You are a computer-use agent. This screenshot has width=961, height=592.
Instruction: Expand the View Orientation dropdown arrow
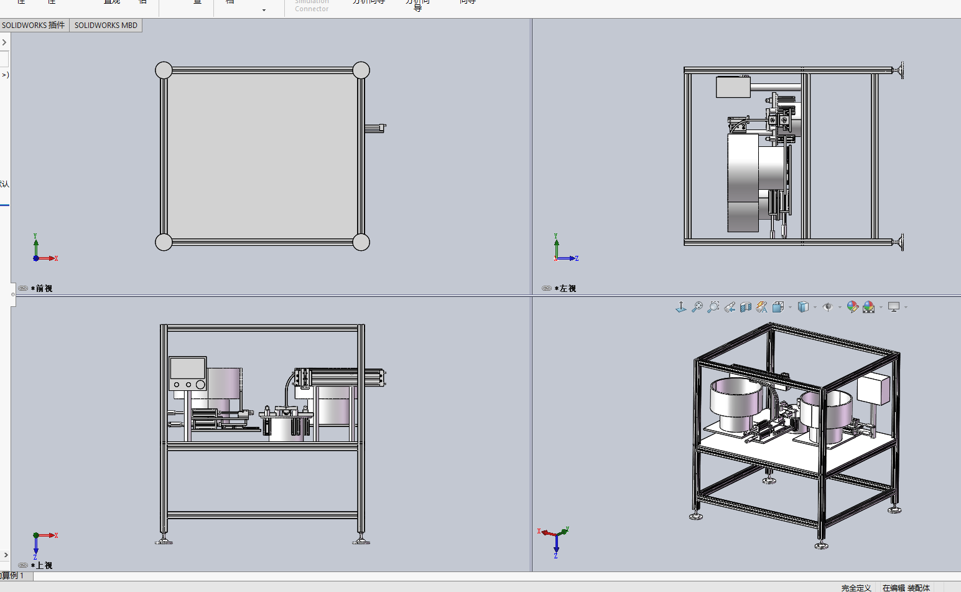[790, 308]
